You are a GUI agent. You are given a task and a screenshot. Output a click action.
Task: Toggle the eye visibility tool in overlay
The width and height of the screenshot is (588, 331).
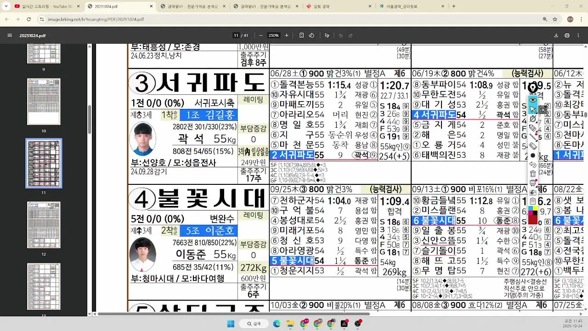[532, 100]
